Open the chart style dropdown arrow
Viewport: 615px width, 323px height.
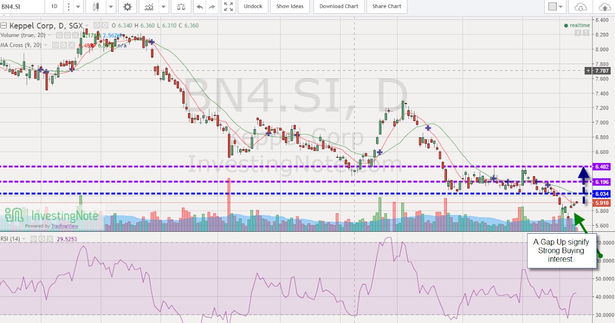[111, 7]
